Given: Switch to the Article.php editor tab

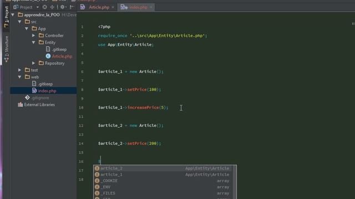Looking at the screenshot, I should click(99, 7).
